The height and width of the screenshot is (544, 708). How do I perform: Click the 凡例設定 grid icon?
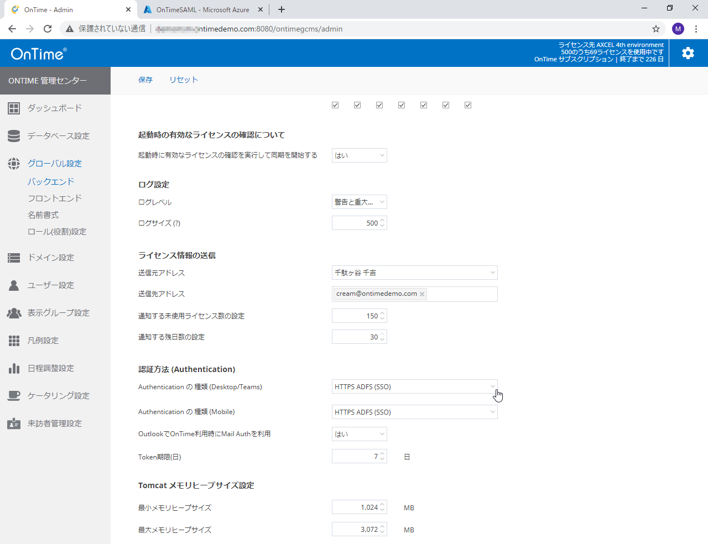pos(14,340)
